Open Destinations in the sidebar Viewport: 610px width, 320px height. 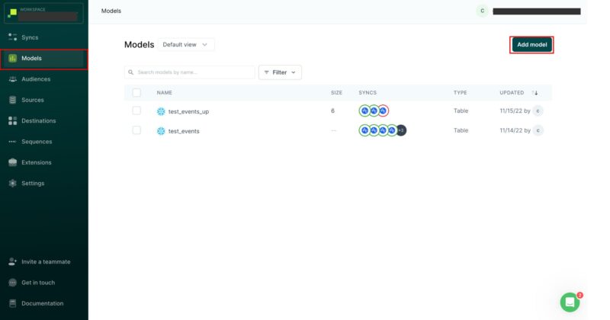click(x=38, y=120)
